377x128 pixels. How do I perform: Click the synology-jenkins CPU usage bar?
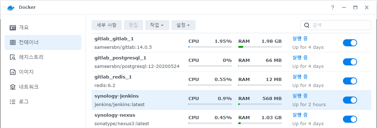[210, 104]
